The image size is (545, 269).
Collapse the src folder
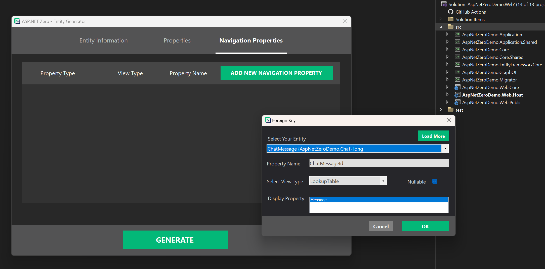pos(441,27)
